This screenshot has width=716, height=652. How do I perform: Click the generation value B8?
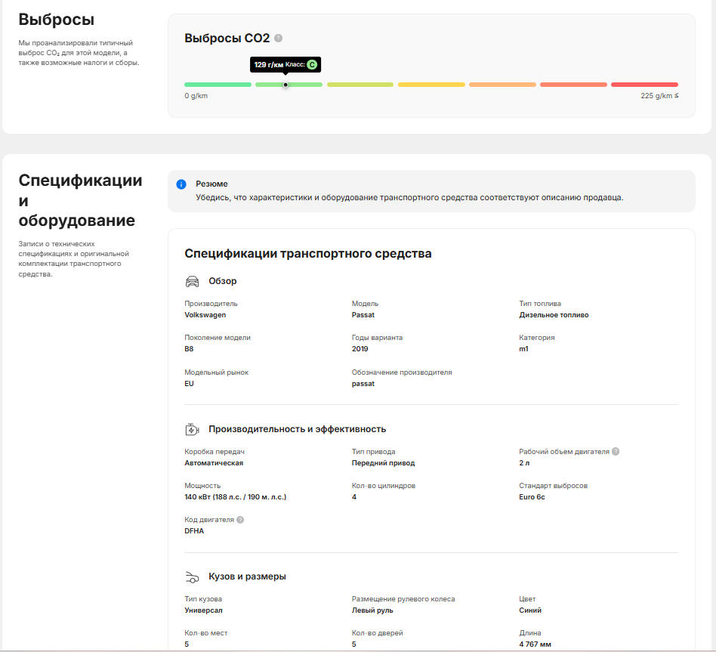pyautogui.click(x=189, y=348)
